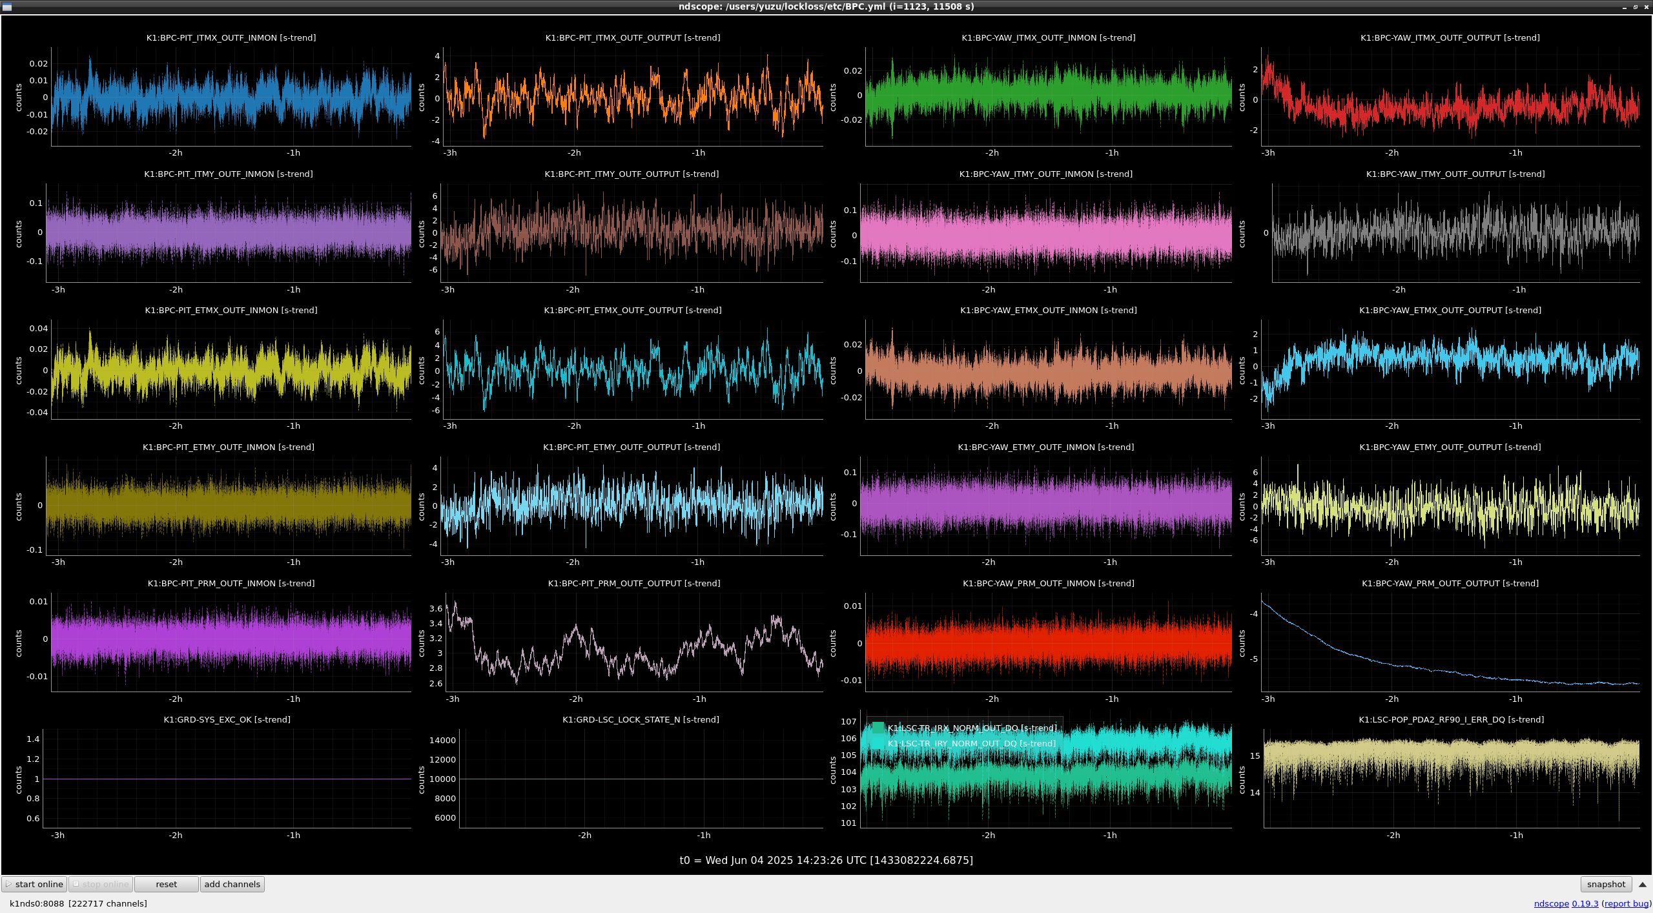Click the t0 timestamp label

coord(826,860)
